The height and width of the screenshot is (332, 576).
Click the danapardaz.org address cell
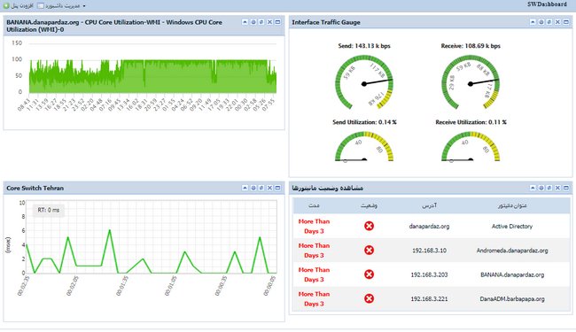429,227
